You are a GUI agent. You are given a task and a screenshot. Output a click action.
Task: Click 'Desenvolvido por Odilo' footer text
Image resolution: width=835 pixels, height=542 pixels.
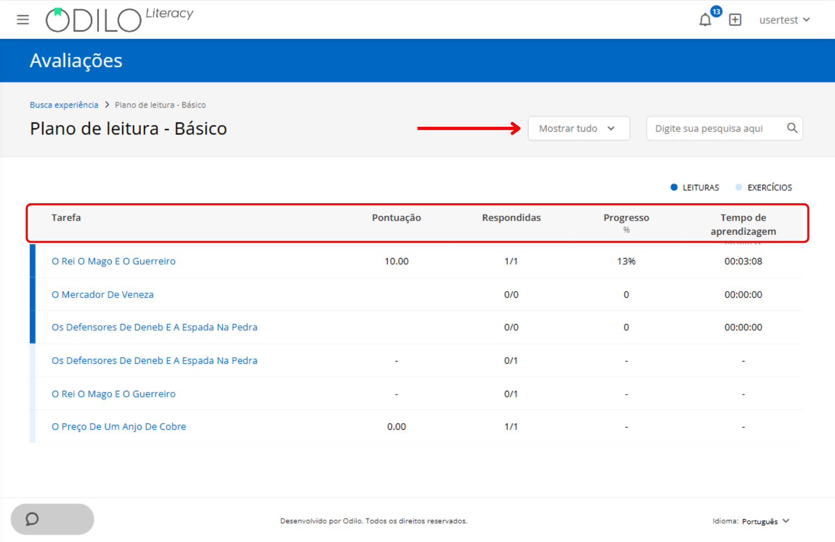tap(374, 521)
